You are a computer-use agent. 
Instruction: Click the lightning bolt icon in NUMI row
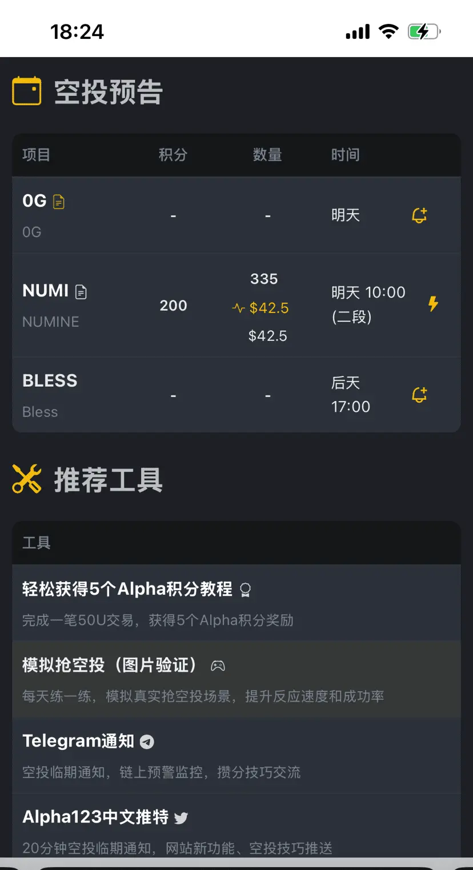pyautogui.click(x=433, y=304)
